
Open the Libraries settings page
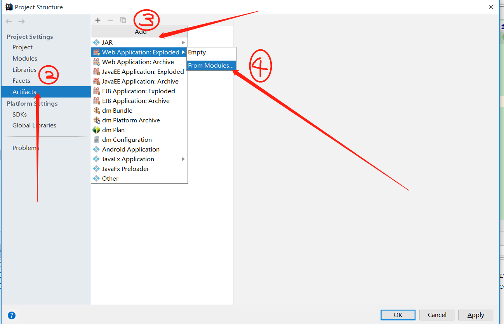click(x=24, y=70)
